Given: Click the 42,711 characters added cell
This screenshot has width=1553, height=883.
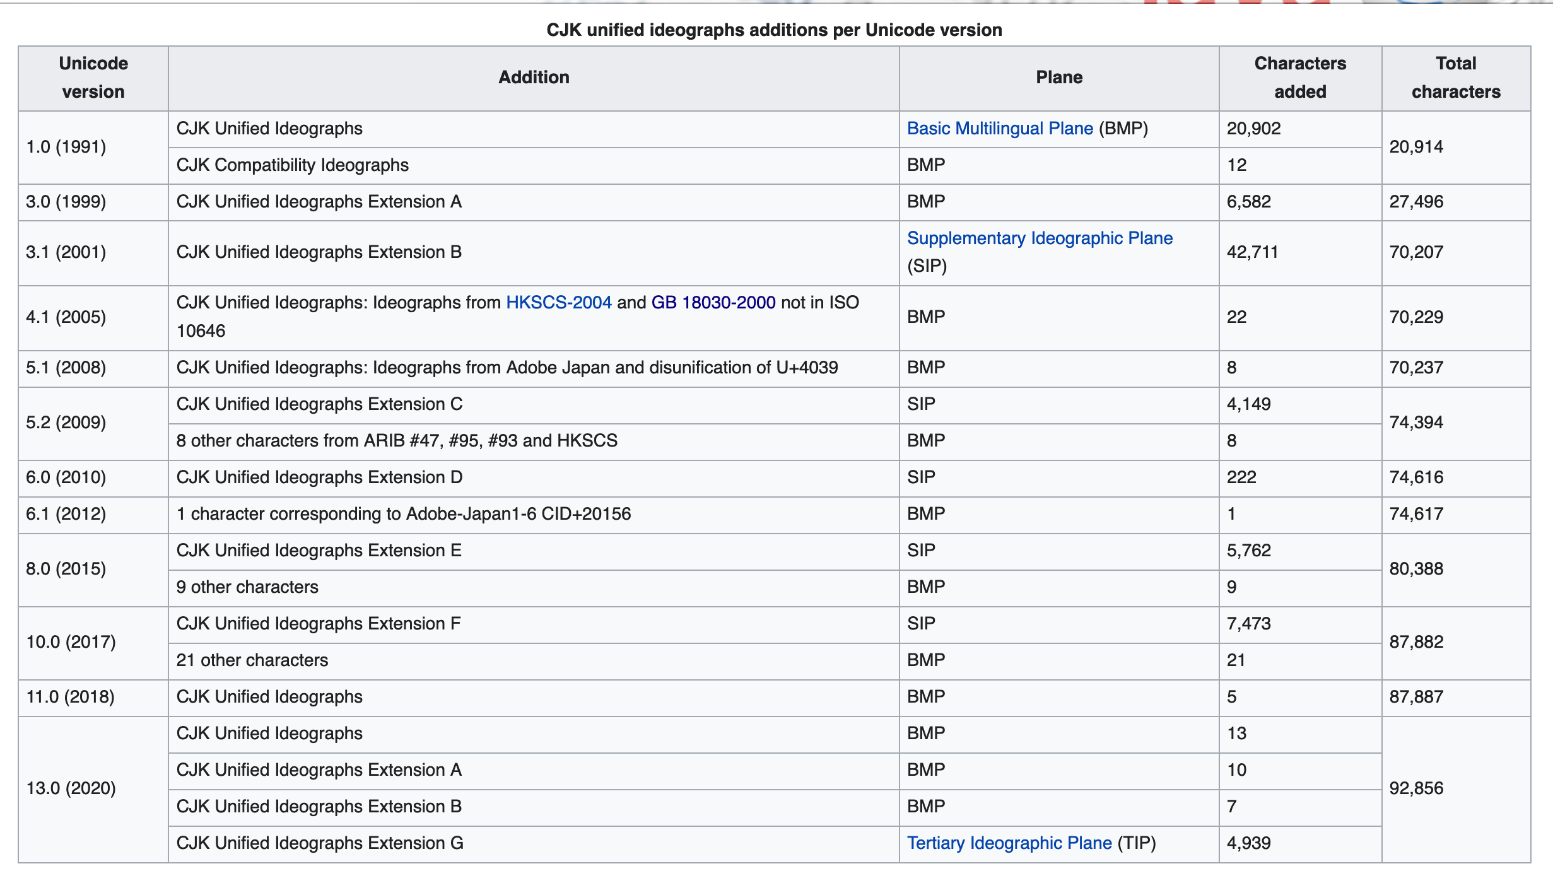Looking at the screenshot, I should pos(1252,252).
